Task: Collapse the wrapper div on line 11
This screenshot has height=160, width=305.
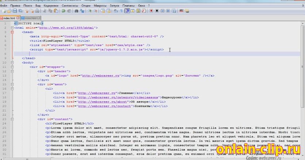Action: point(12,67)
